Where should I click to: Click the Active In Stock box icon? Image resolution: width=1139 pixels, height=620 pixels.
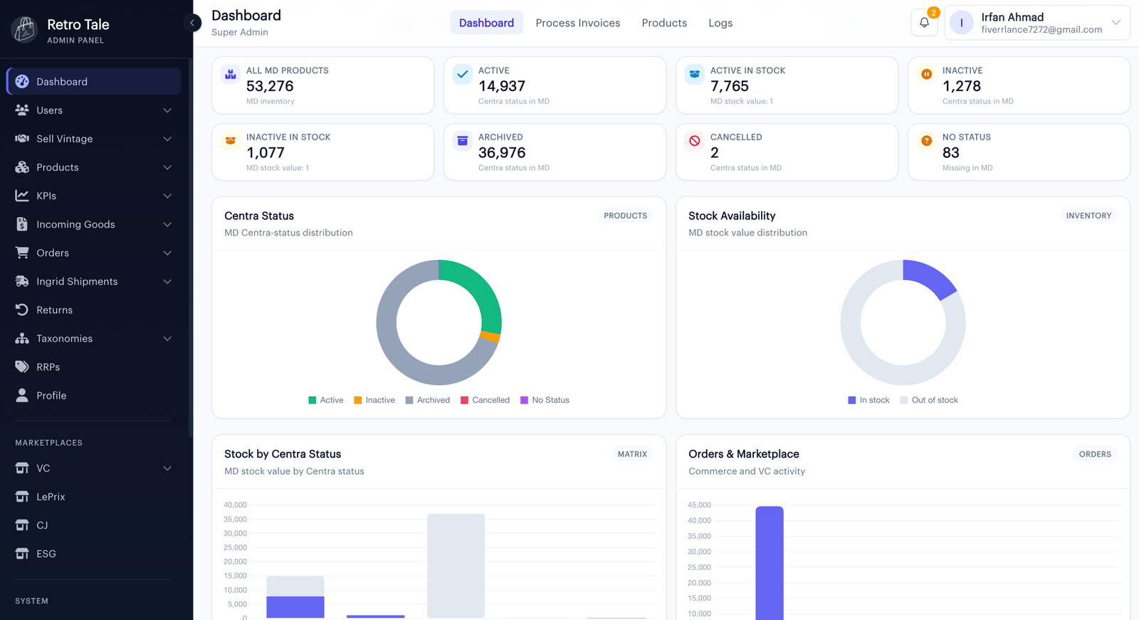(695, 74)
